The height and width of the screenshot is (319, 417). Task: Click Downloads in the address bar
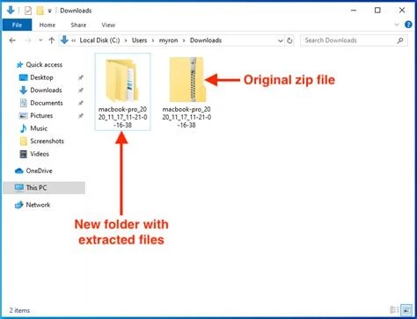coord(206,40)
